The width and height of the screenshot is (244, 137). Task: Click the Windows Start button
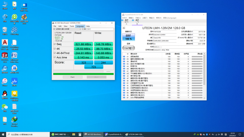click(x=3, y=134)
